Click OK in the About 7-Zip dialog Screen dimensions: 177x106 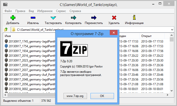tap(102, 96)
